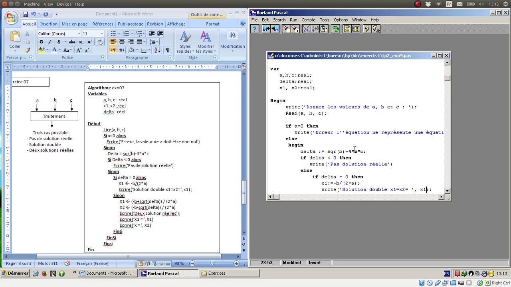
Task: Switch to Exercices taskbar window
Action: point(229,273)
